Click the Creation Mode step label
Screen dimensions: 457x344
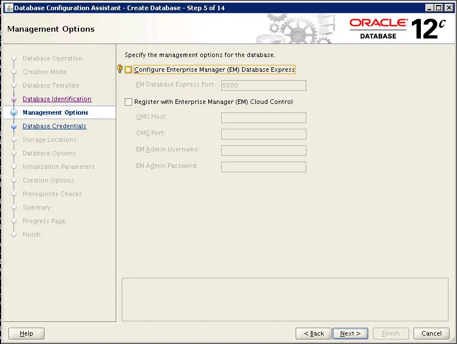(x=45, y=72)
